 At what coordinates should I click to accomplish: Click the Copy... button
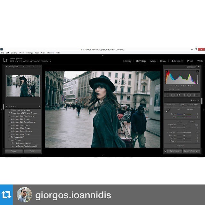tap(14, 151)
